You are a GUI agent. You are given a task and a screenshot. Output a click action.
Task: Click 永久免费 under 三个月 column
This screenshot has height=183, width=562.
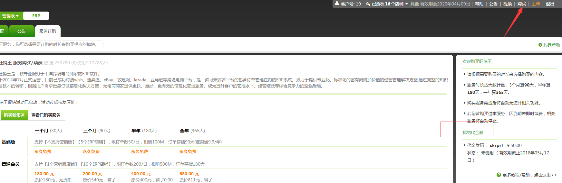91,151
